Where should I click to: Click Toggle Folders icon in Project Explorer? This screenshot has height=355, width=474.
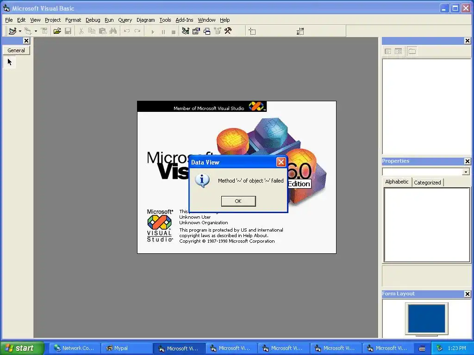click(x=412, y=51)
